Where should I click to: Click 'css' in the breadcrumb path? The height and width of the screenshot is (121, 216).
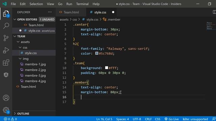tap(75, 19)
